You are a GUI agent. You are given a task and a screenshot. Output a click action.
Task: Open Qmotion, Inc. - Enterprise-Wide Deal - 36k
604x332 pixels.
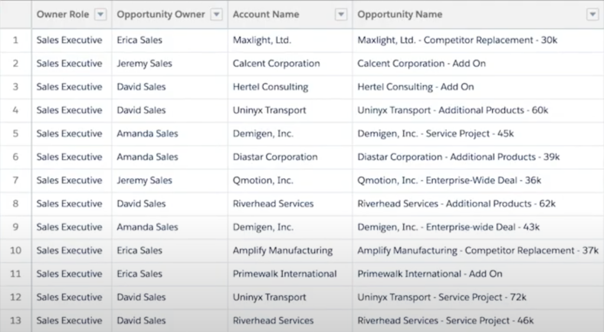(x=449, y=180)
